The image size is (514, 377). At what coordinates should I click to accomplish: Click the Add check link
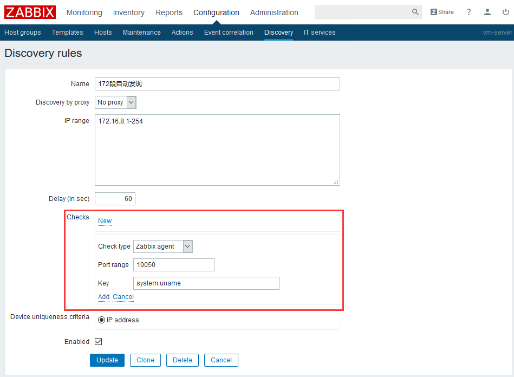pos(103,297)
